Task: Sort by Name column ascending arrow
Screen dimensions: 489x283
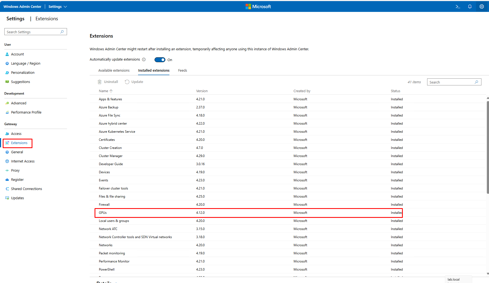Action: click(x=111, y=91)
